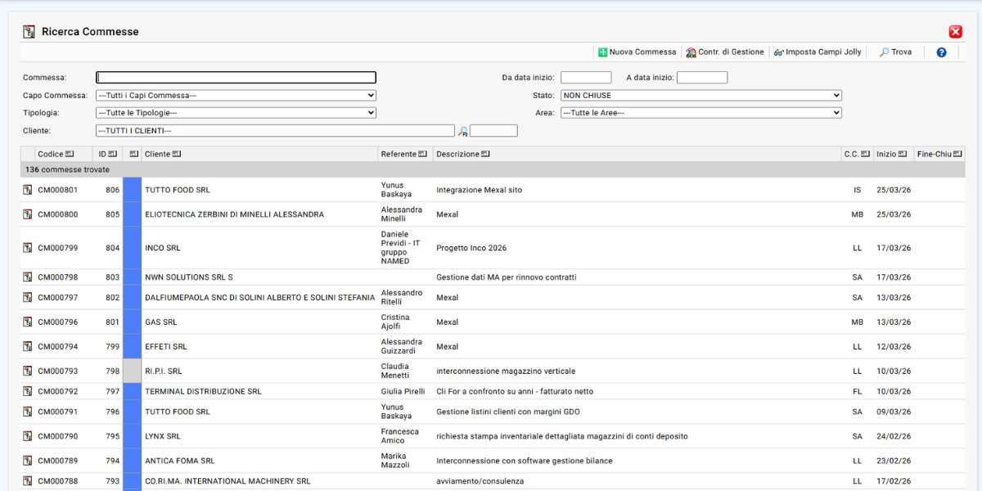Expand the Capo Commessa dropdown
The image size is (982, 491).
(236, 96)
